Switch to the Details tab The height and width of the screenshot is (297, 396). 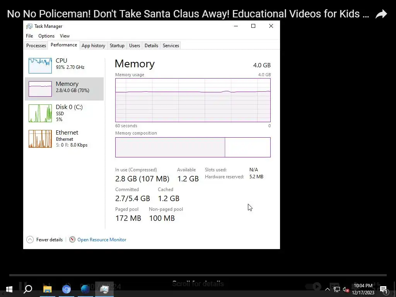[151, 46]
